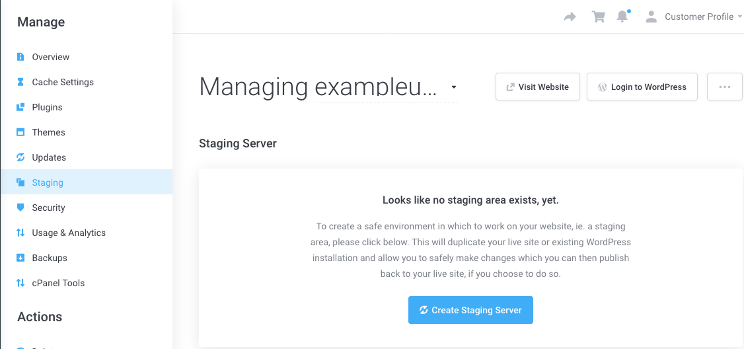Click the Plugins sidebar icon
Image resolution: width=744 pixels, height=349 pixels.
[20, 107]
